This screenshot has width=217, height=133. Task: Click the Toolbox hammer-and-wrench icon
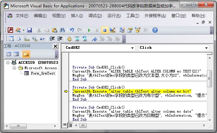[x=145, y=30]
